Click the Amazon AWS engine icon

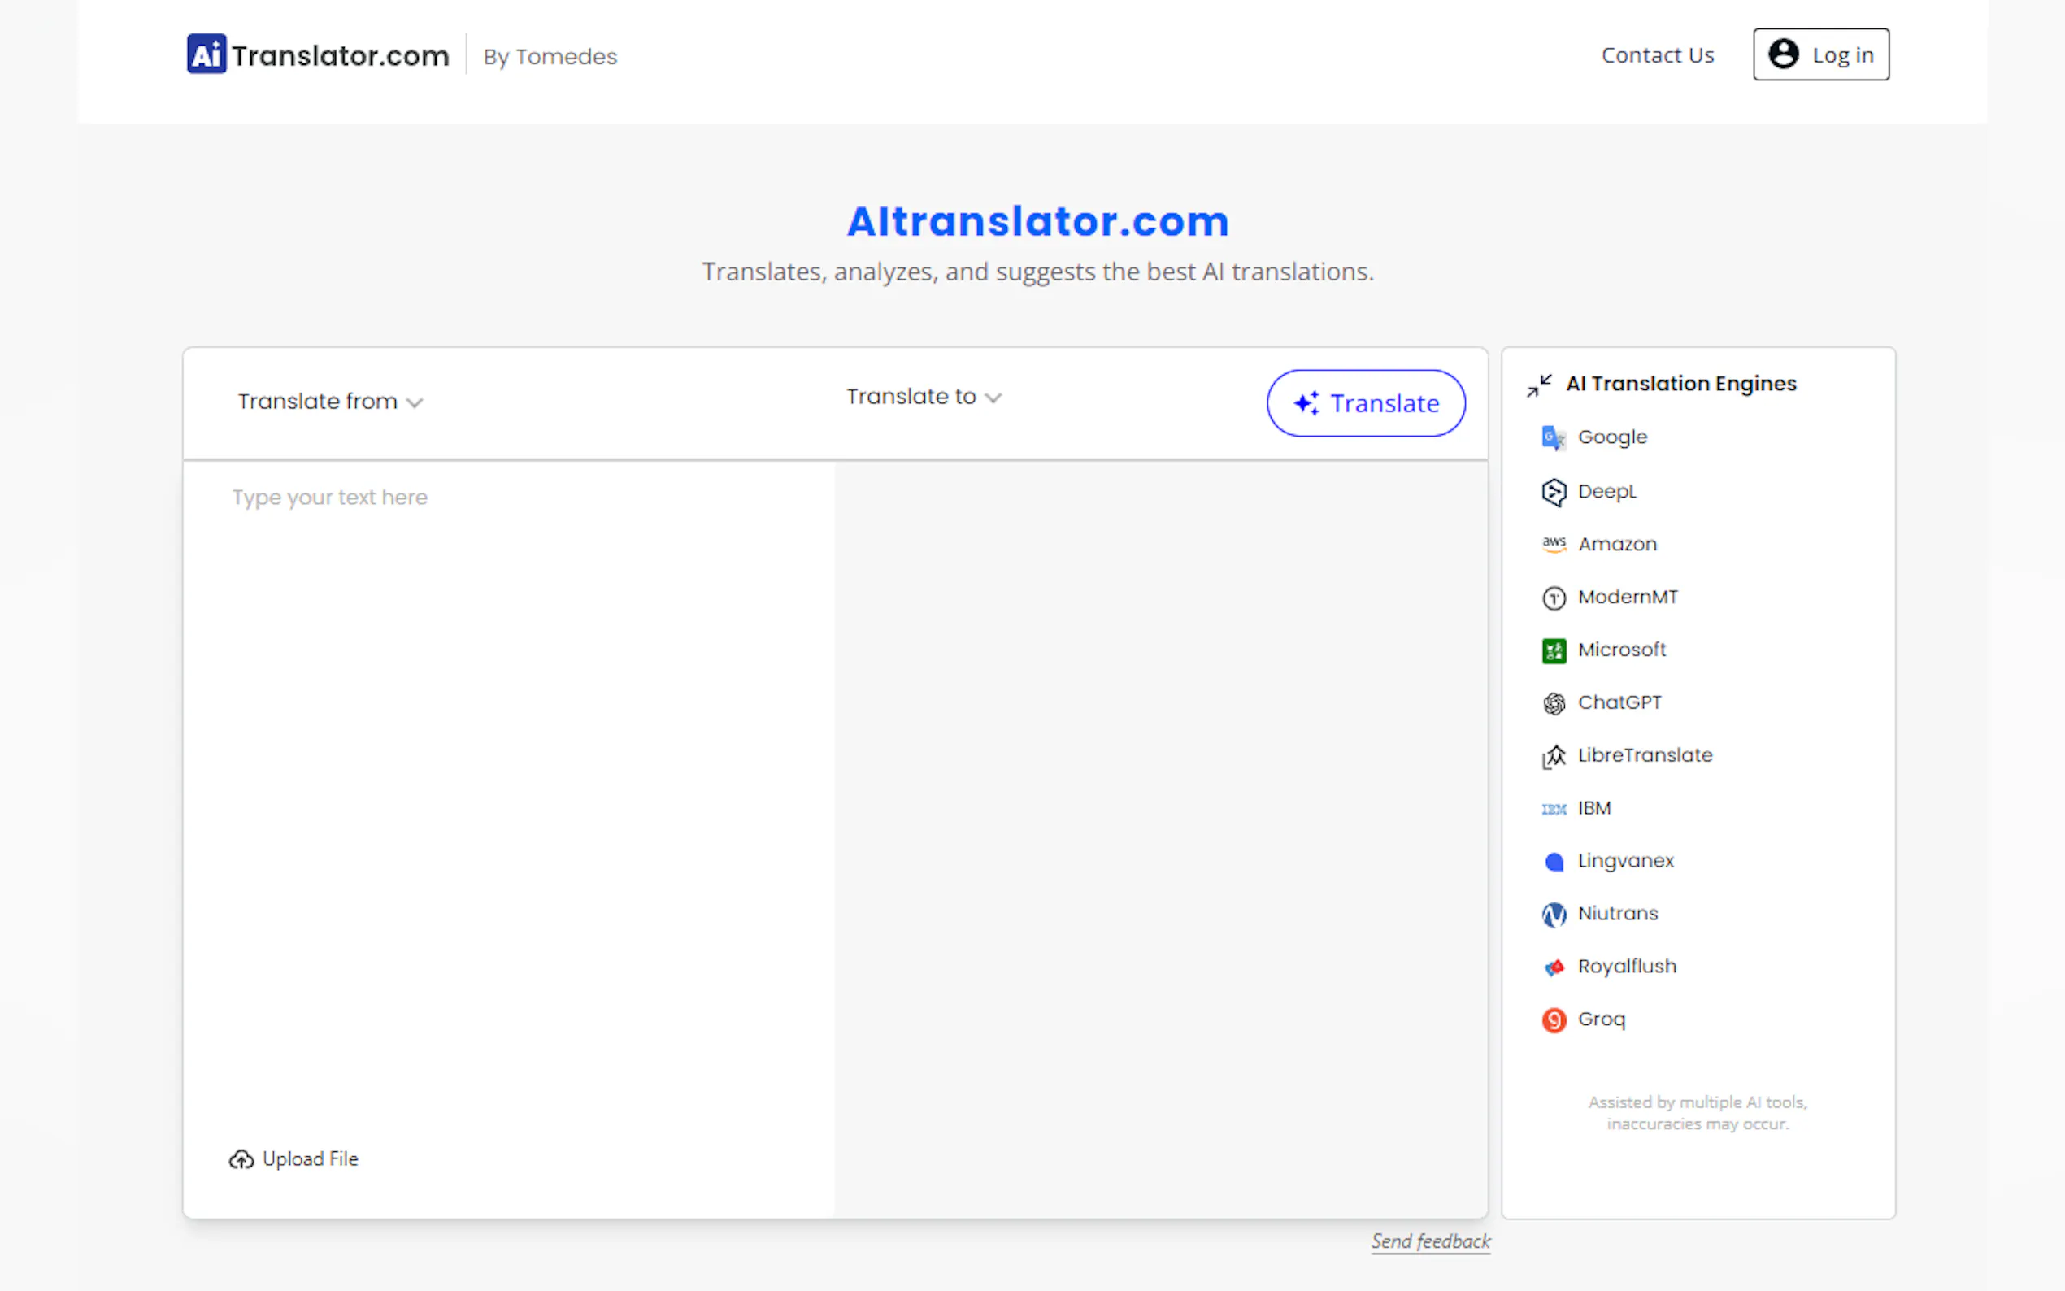1553,544
